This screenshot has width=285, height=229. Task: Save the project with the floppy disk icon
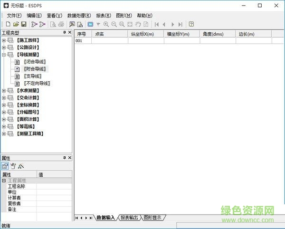tap(24, 24)
